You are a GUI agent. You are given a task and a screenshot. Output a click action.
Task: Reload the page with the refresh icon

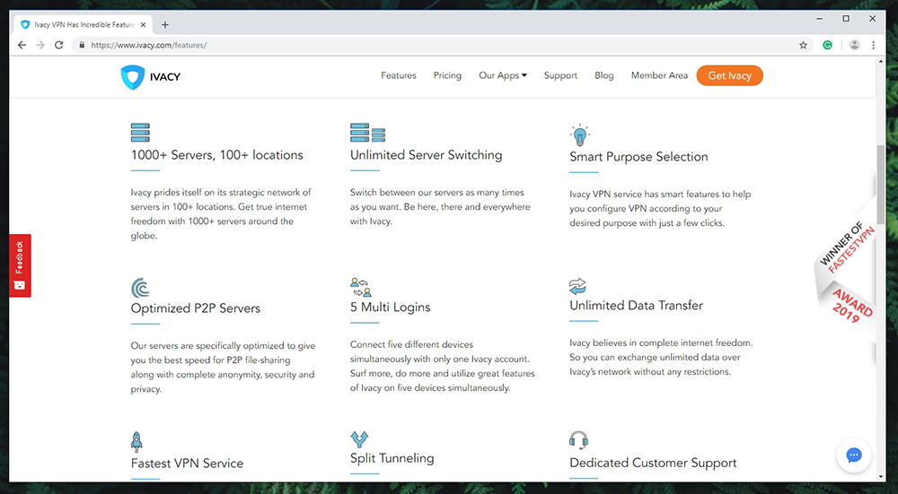[x=58, y=45]
